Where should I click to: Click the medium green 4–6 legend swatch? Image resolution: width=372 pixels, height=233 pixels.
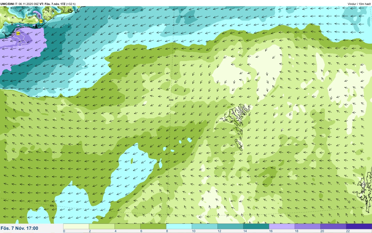[128, 226]
